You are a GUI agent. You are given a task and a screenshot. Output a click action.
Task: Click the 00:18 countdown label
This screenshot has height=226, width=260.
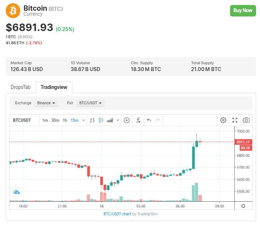click(246, 148)
